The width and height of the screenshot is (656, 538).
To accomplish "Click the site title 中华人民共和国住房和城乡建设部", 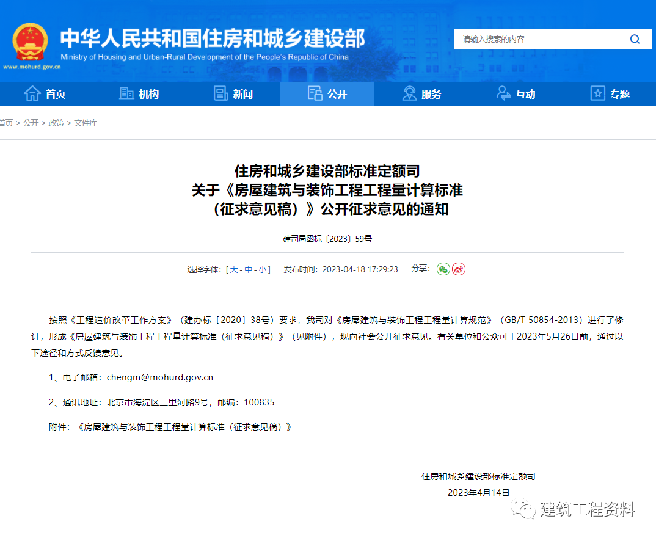I will coord(213,38).
